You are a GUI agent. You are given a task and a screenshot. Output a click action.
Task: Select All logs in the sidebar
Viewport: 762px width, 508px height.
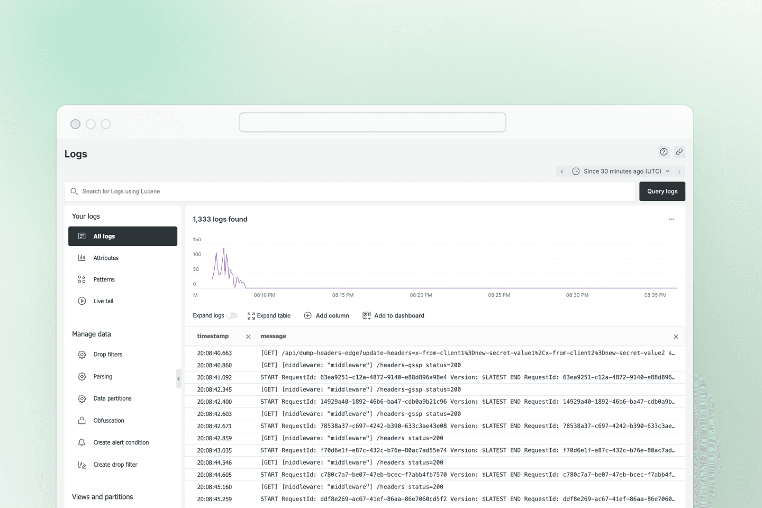coord(123,237)
